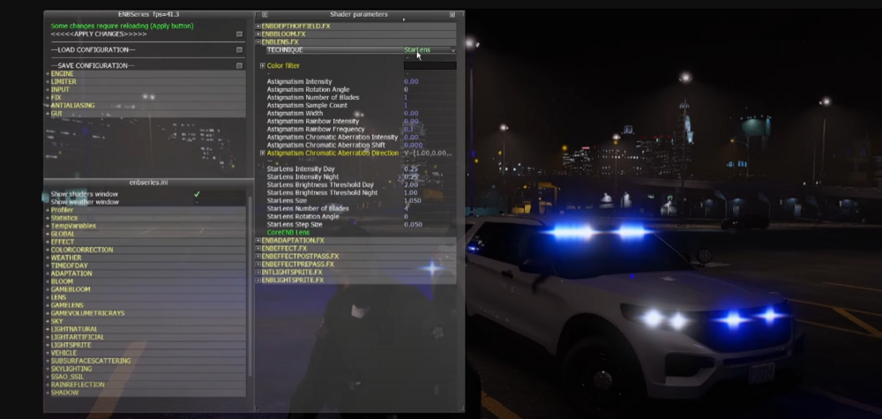Screen dimensions: 882x419
Task: Click the Color filter black swatch
Action: click(430, 66)
